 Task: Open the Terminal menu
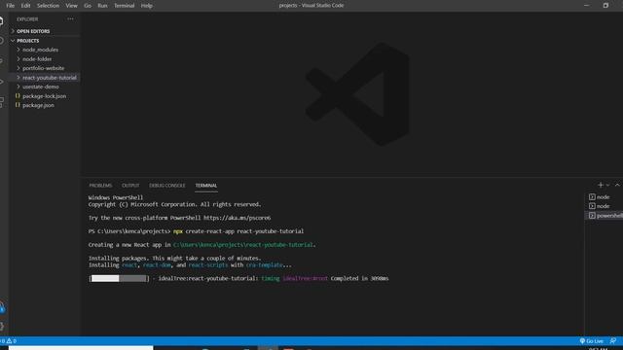tap(124, 6)
